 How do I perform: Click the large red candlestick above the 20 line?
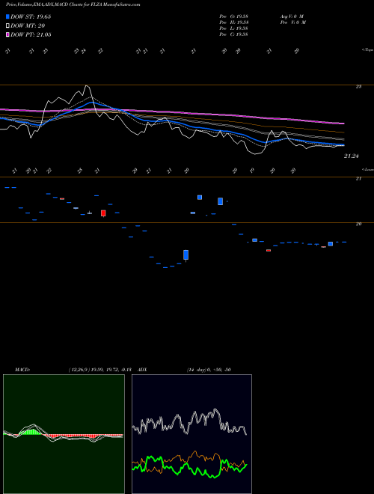click(103, 213)
